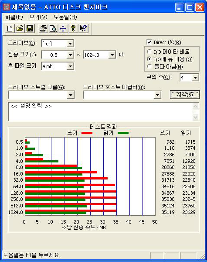Open the 파일(F) menu
Screen dimensions: 207x262
14,17
